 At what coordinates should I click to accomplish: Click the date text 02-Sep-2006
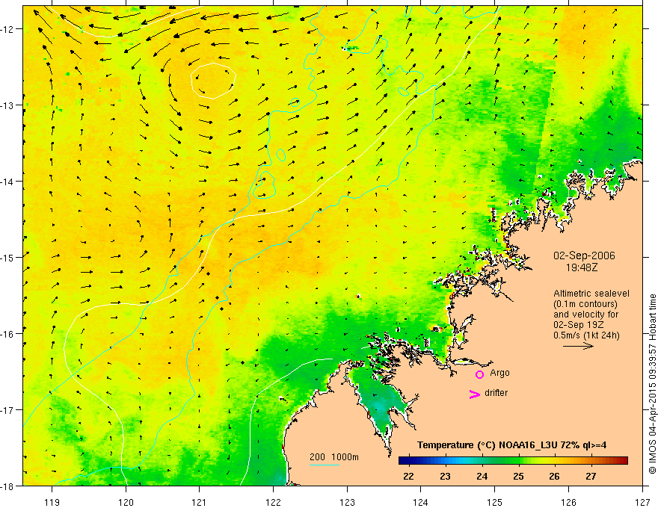click(584, 255)
